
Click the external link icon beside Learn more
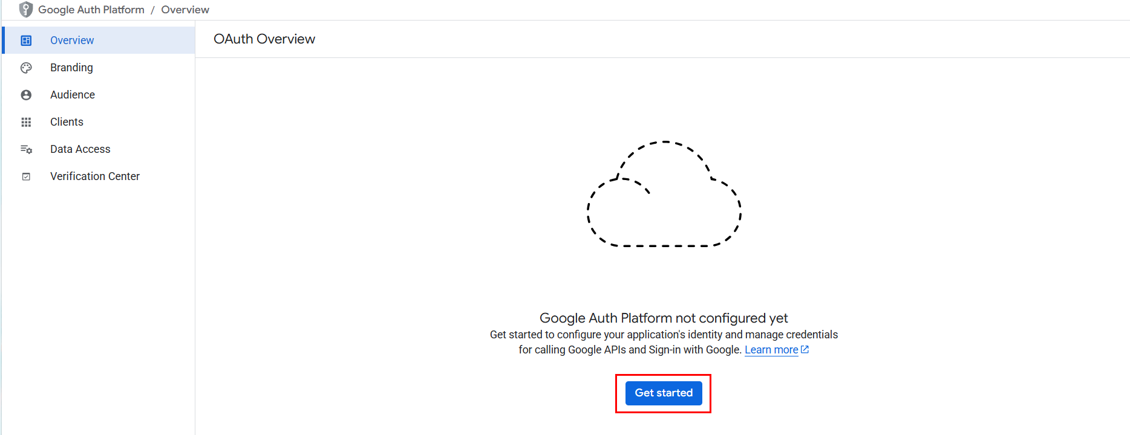click(805, 349)
